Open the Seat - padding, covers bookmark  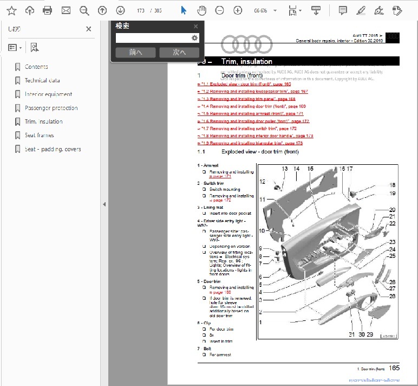pyautogui.click(x=53, y=149)
